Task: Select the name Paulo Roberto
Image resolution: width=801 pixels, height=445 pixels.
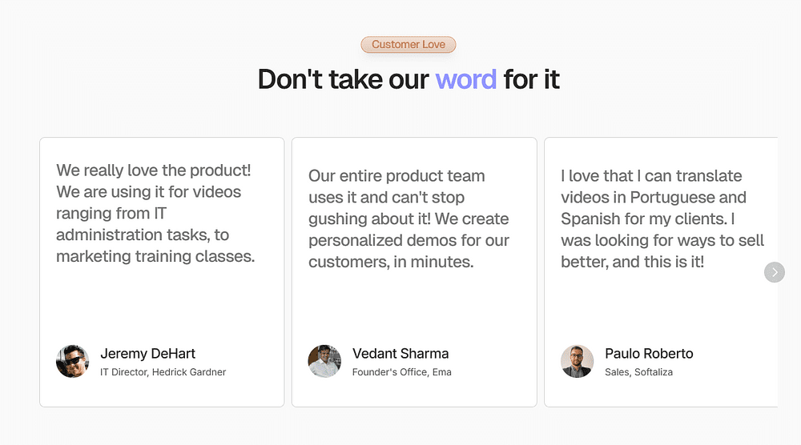Action: click(x=649, y=353)
